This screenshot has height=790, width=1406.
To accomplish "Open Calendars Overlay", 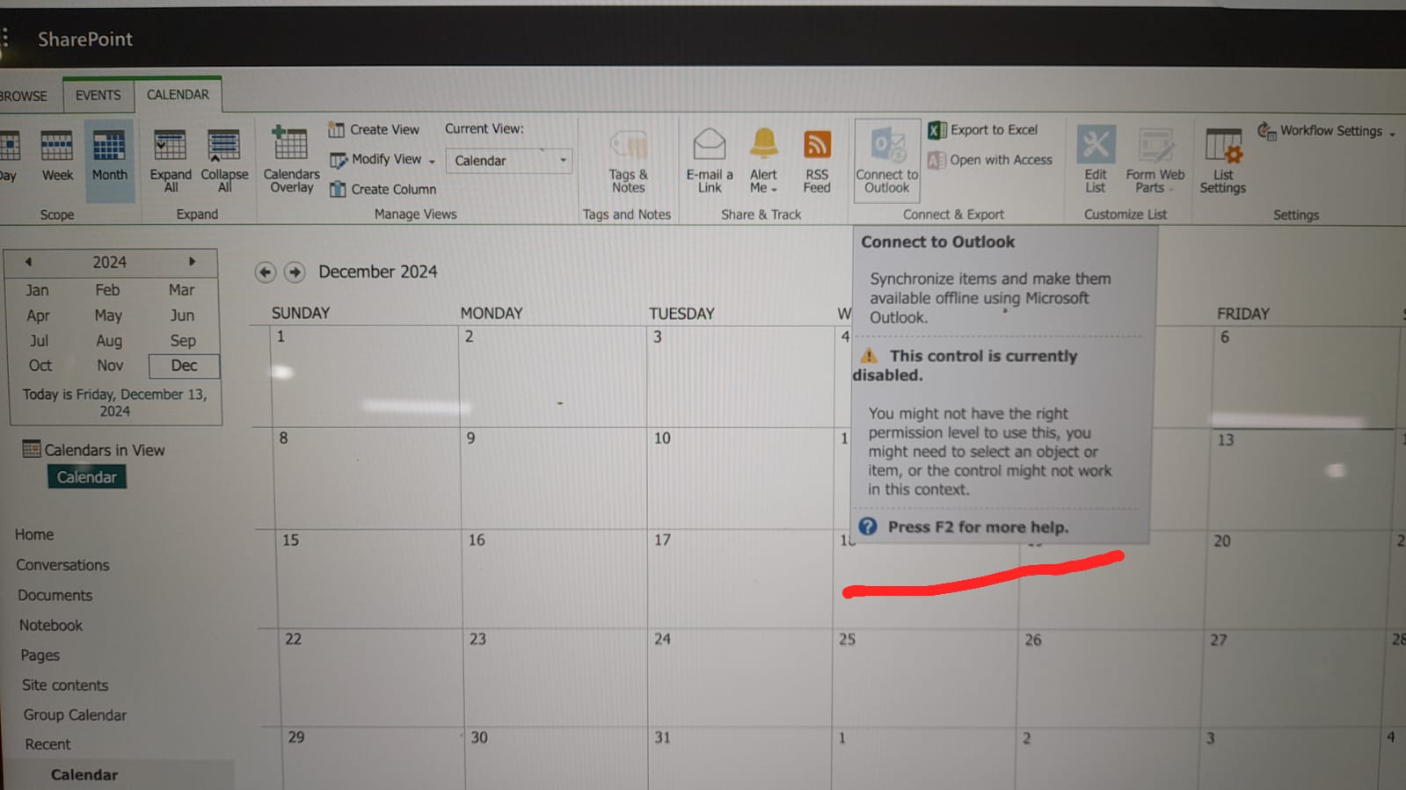I will pos(291,160).
